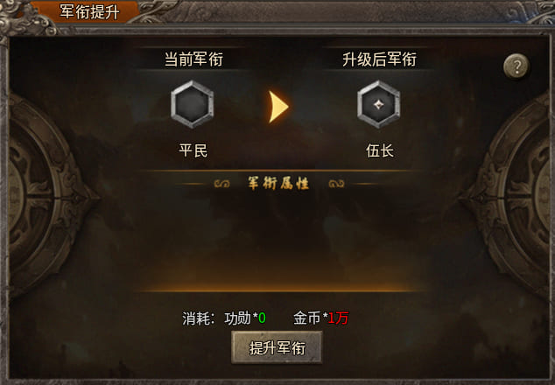The width and height of the screenshot is (555, 385).
Task: Click the golden arrow between ranks
Action: coord(278,107)
